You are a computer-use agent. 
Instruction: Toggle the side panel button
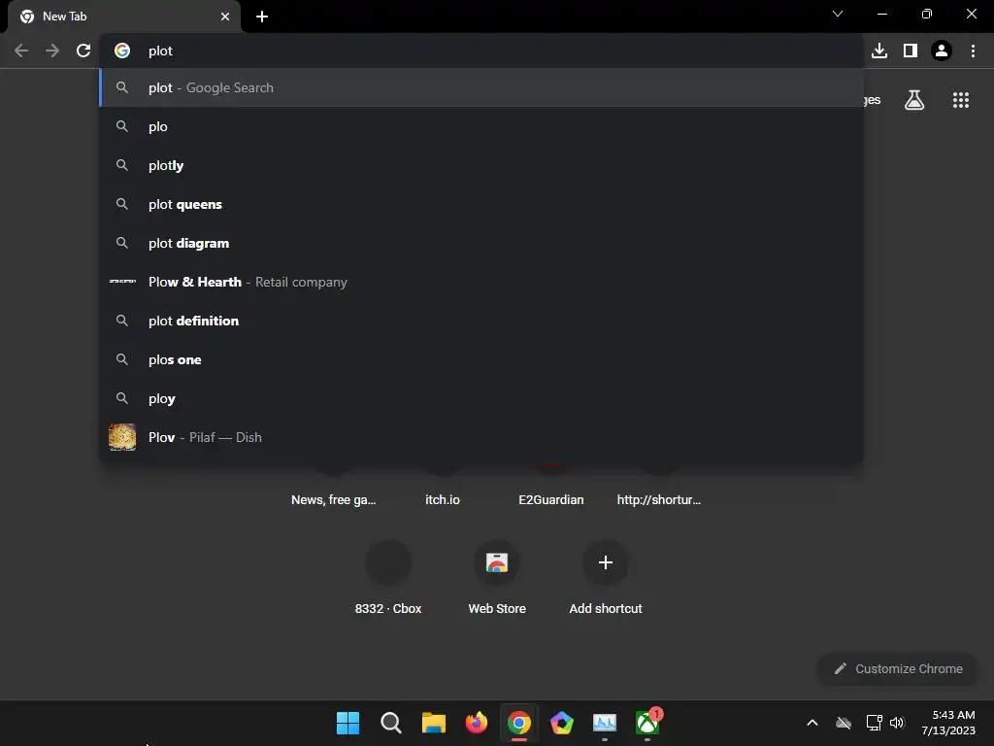click(911, 51)
